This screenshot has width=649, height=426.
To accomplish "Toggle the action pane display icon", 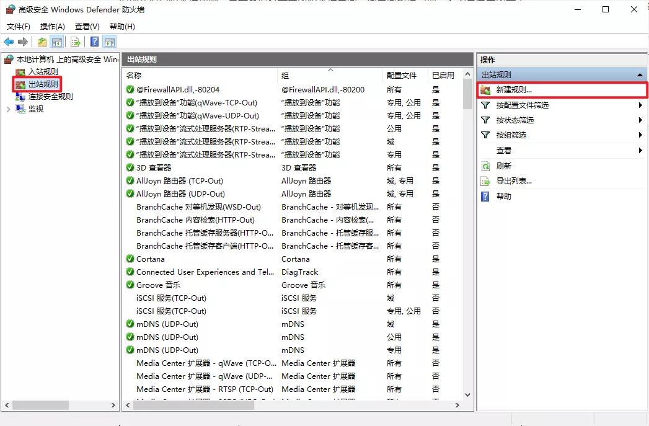I will coord(109,42).
